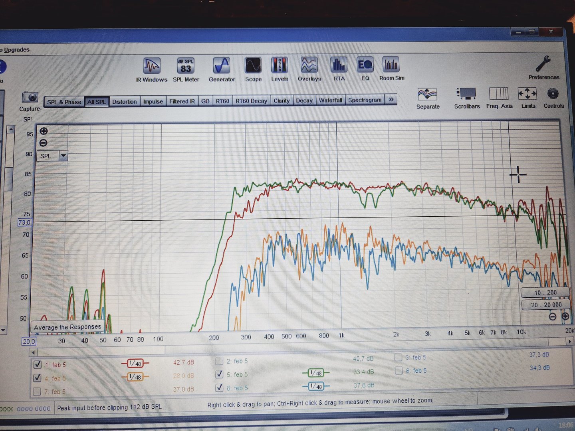Viewport: 575px width, 431px height.
Task: Set frequency range to 10 .. 200
Action: click(545, 293)
